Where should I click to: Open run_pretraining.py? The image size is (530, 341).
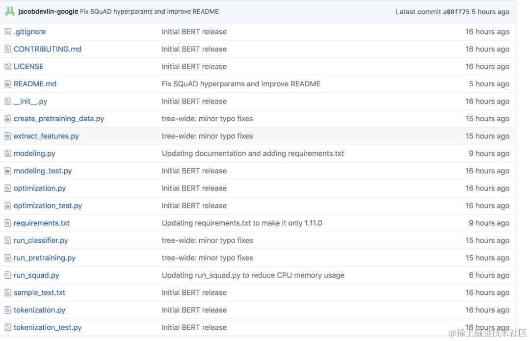[45, 258]
